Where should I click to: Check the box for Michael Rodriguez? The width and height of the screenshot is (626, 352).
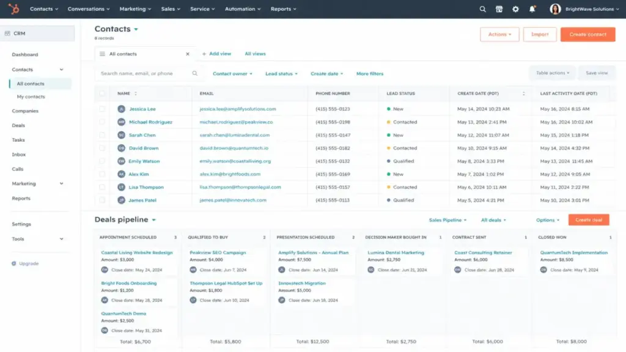pyautogui.click(x=102, y=122)
